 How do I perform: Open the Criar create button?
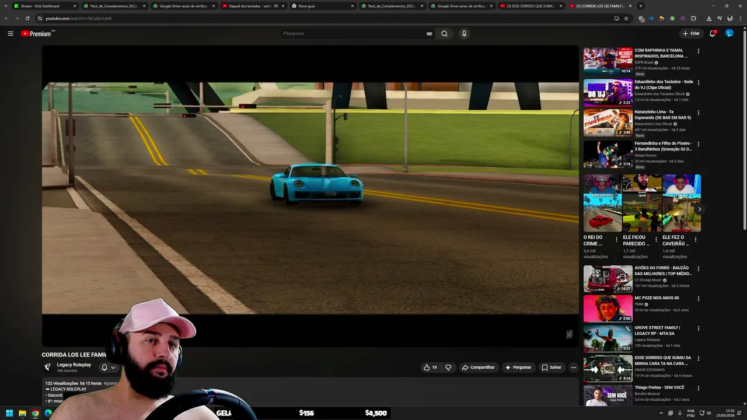point(691,33)
